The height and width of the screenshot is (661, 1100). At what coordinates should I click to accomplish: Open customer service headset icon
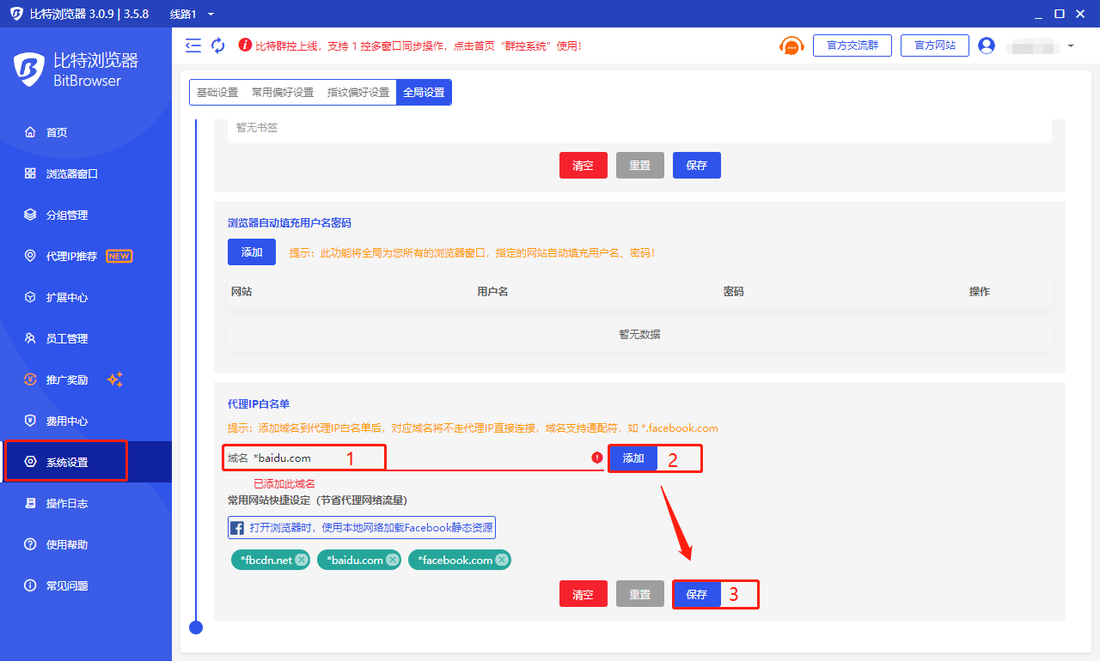click(791, 46)
